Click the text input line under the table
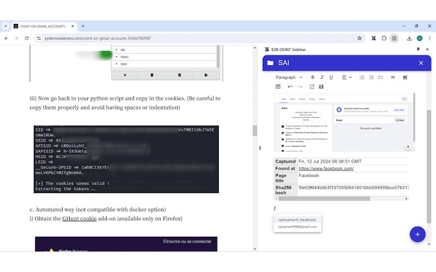 tap(342, 208)
